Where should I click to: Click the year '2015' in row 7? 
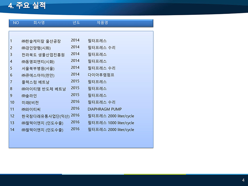pos(75,81)
